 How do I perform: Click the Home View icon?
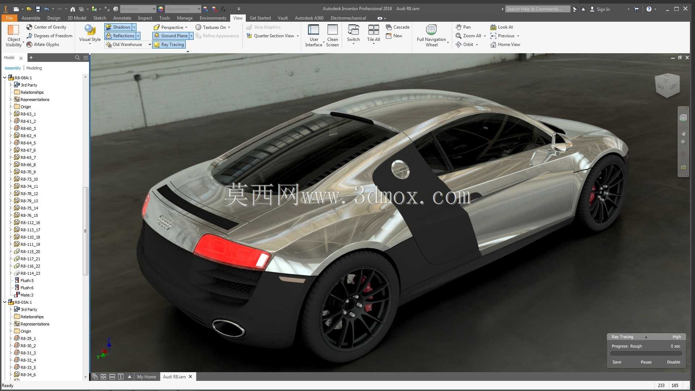click(x=493, y=45)
